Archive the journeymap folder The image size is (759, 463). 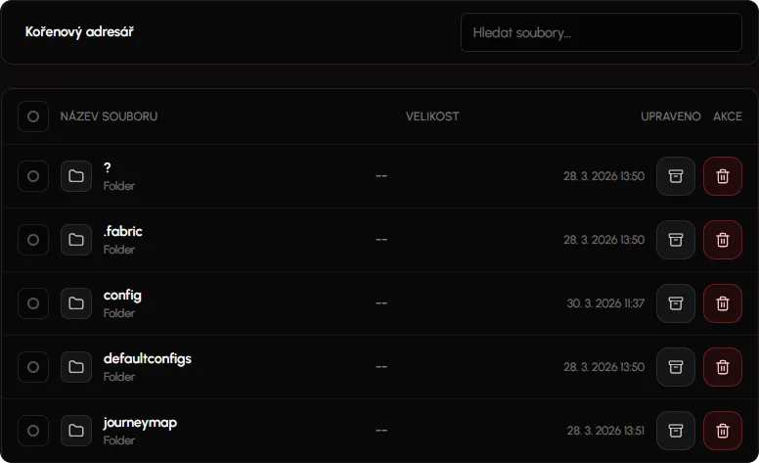coord(675,431)
